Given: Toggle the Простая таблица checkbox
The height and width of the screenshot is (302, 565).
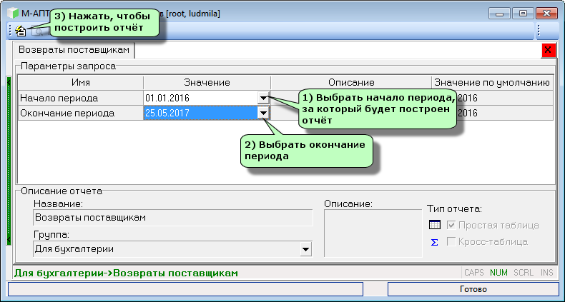Looking at the screenshot, I should 451,226.
